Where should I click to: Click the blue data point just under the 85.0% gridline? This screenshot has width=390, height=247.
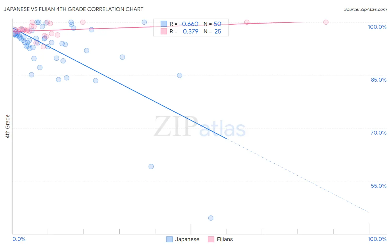[x=180, y=75]
